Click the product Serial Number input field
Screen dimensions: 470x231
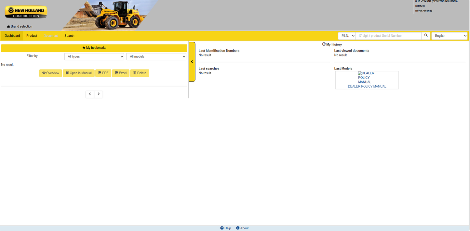[388, 36]
